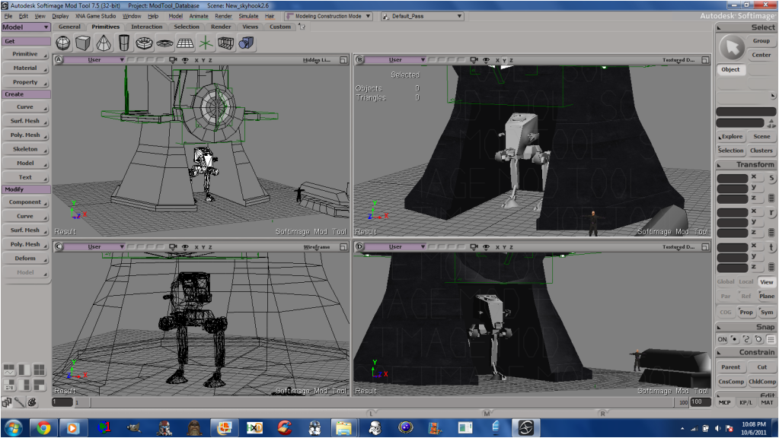Screen dimensions: 779x438
Task: Toggle eye visibility options in viewport C
Action: click(x=185, y=247)
